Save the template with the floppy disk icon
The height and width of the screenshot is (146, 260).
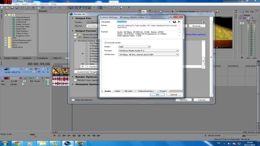pos(174,21)
